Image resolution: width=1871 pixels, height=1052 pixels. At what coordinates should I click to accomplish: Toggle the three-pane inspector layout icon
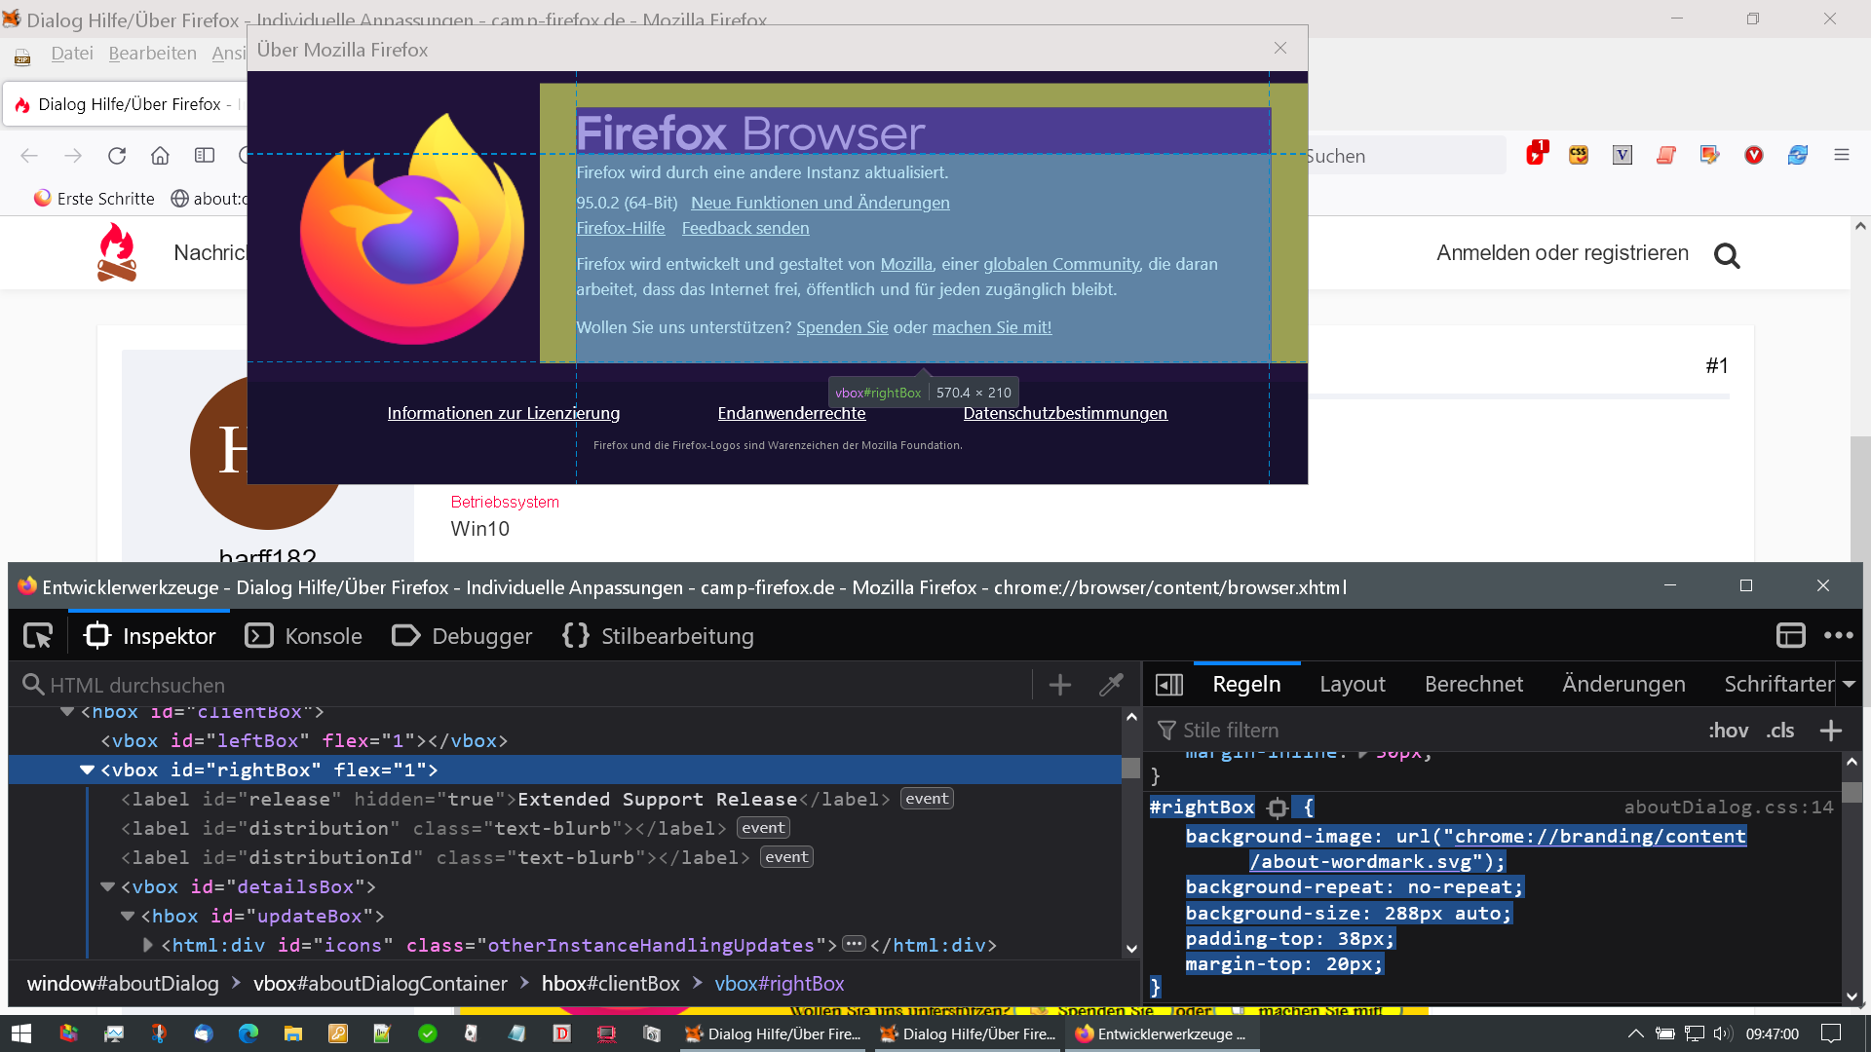[1168, 685]
